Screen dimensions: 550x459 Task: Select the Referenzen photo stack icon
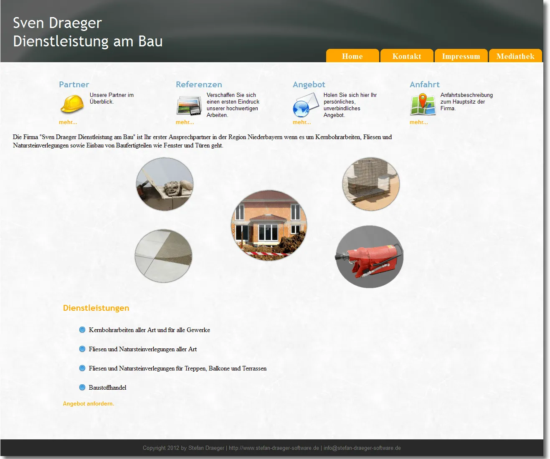coord(189,105)
